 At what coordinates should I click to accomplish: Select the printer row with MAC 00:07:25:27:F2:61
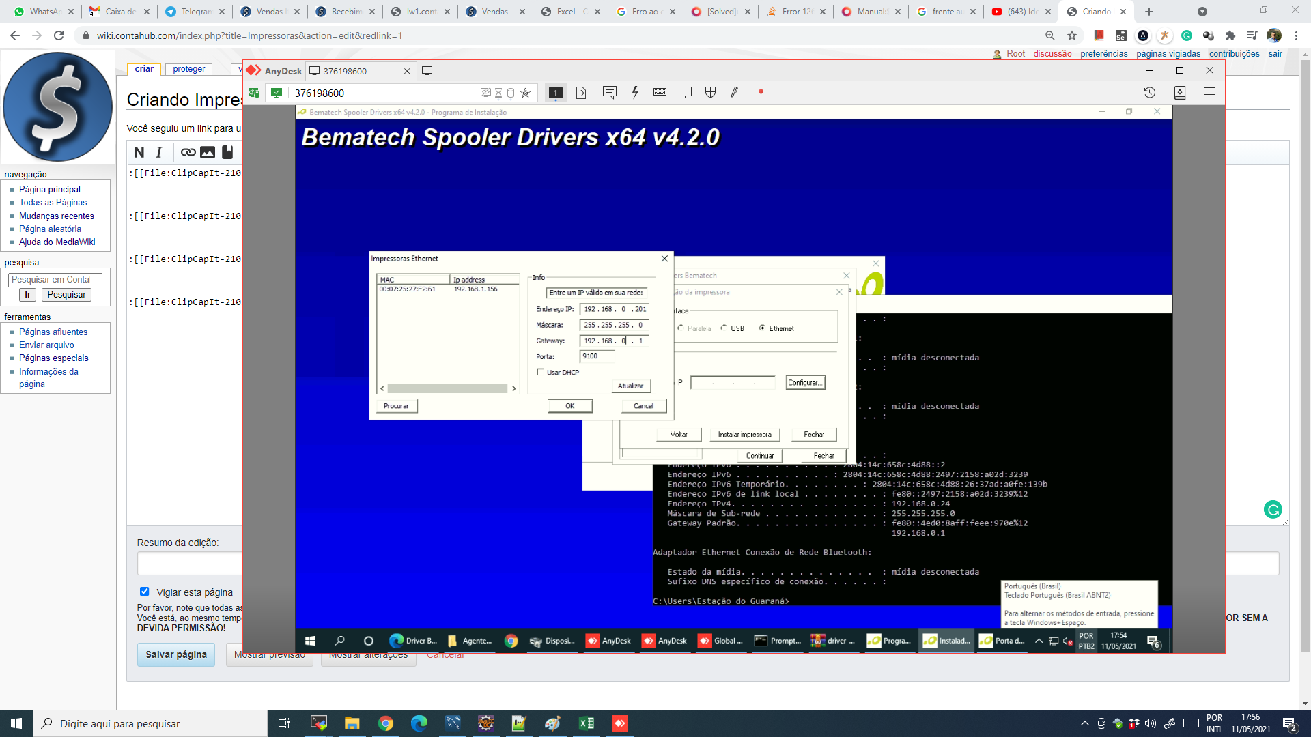(447, 289)
